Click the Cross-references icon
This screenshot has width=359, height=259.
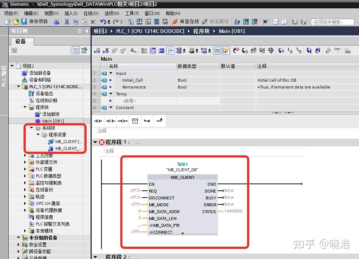[265, 21]
